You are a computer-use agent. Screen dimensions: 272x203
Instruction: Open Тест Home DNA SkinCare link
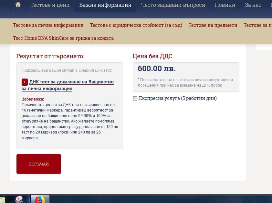tap(63, 38)
